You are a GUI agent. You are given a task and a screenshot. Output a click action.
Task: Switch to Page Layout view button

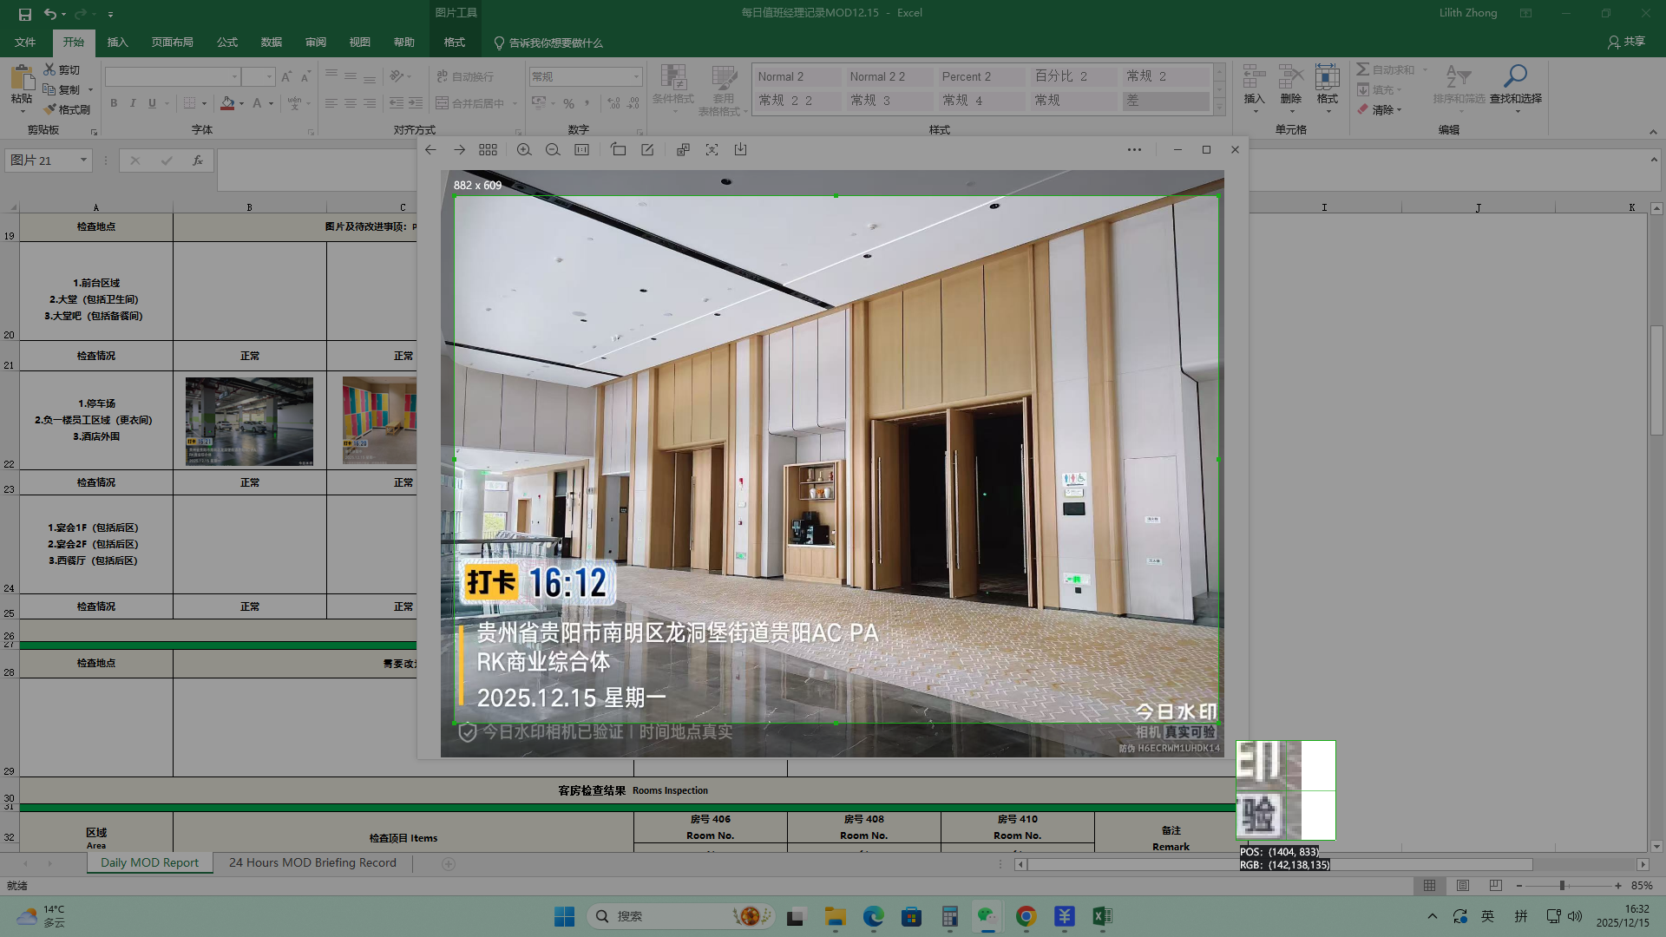click(1463, 886)
